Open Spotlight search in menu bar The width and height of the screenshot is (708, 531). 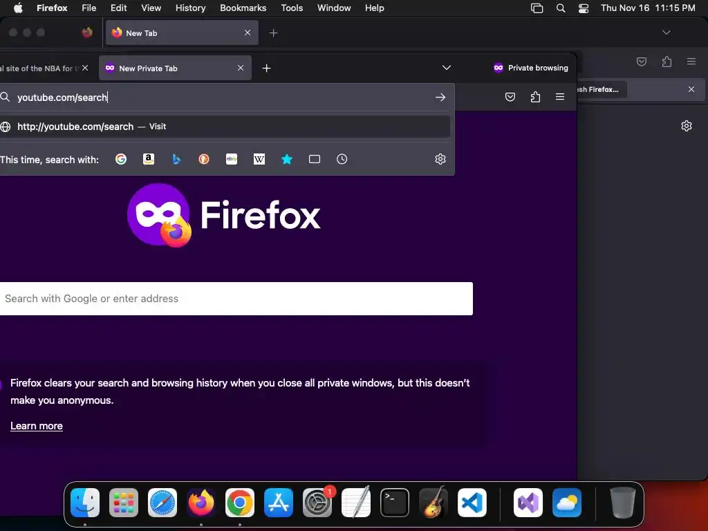[560, 8]
